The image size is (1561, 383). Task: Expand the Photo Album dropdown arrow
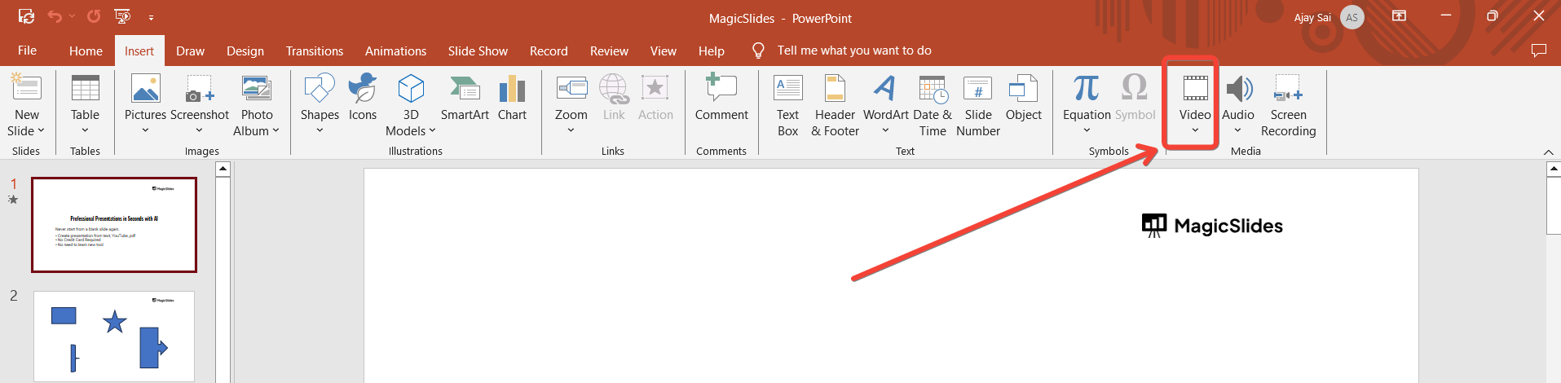click(276, 130)
